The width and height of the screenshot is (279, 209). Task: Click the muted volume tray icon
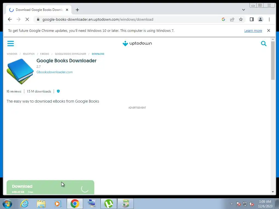(251, 204)
